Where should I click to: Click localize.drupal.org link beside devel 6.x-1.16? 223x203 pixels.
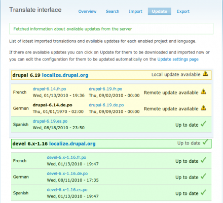pos(72,143)
